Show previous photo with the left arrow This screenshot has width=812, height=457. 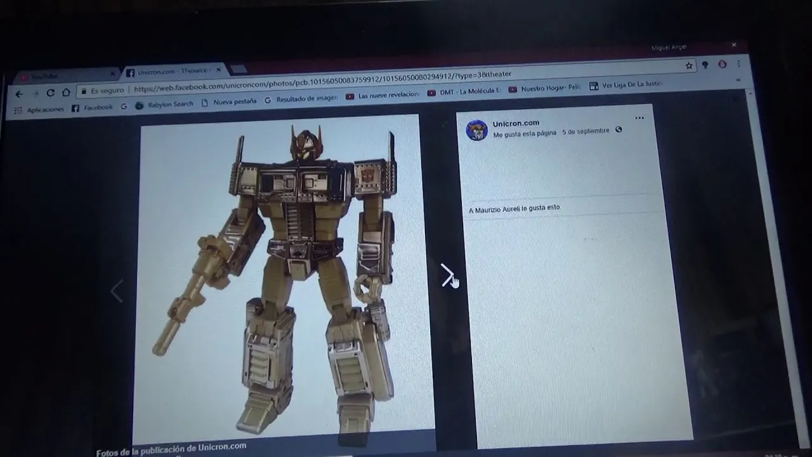click(x=117, y=291)
